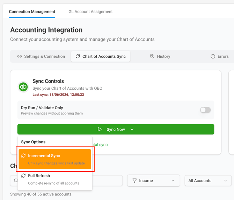Click the funnel filter icon beside Income
This screenshot has width=234, height=200.
pos(134,180)
